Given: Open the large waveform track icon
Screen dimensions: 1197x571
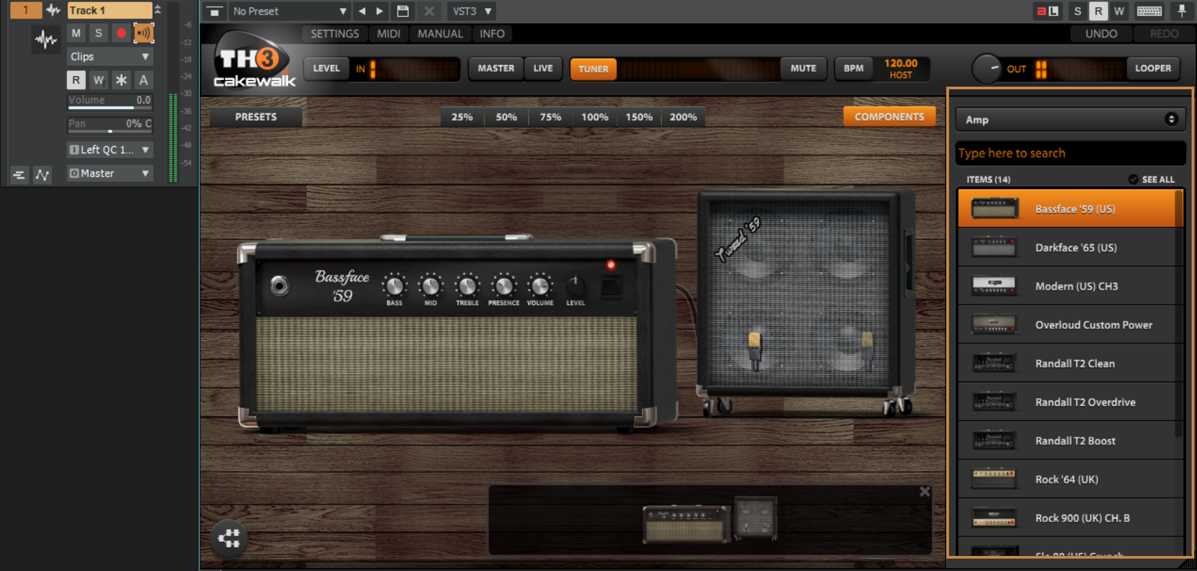Looking at the screenshot, I should coord(45,40).
